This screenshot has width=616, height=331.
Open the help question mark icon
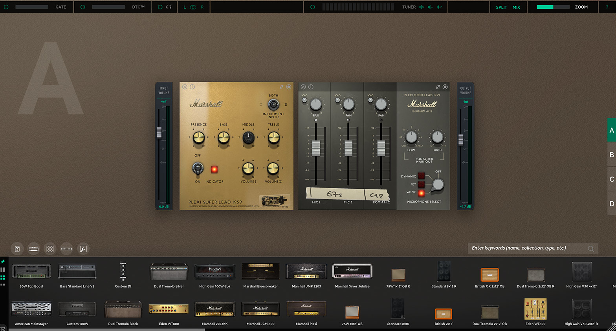[607, 7]
